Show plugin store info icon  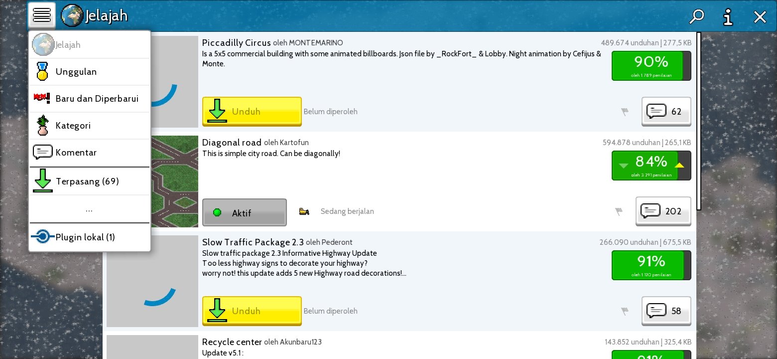tap(728, 17)
